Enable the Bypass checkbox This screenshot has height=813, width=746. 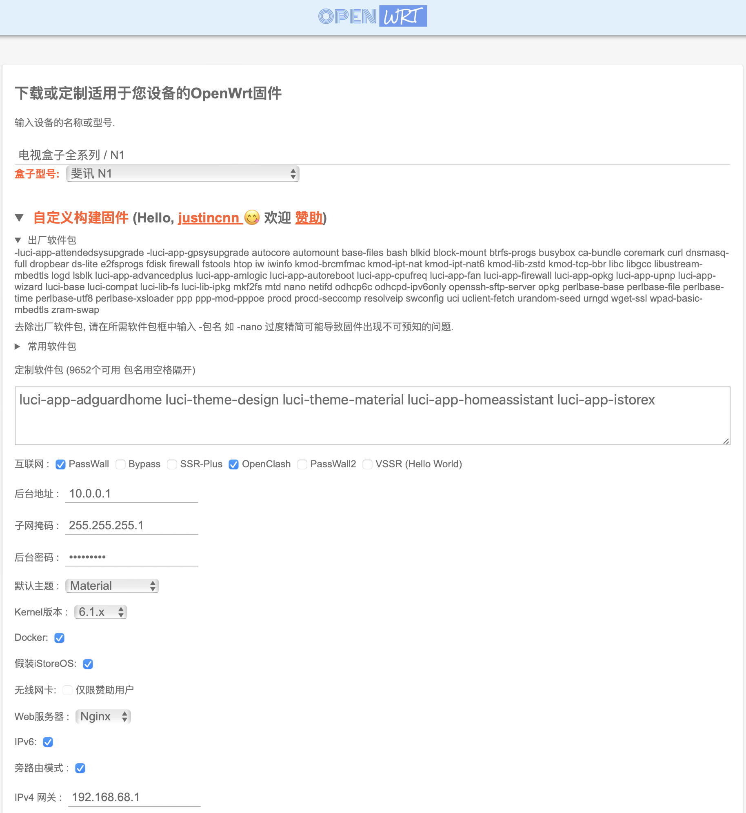120,464
